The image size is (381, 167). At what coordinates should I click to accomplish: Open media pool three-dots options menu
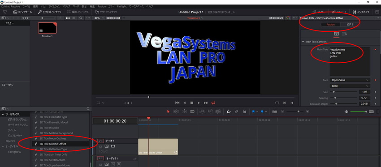(x=88, y=18)
